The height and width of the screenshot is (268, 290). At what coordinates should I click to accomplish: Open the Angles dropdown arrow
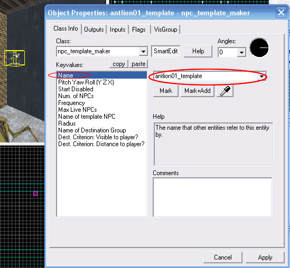pyautogui.click(x=241, y=52)
